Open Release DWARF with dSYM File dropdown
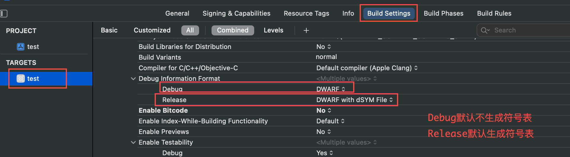 [x=354, y=100]
